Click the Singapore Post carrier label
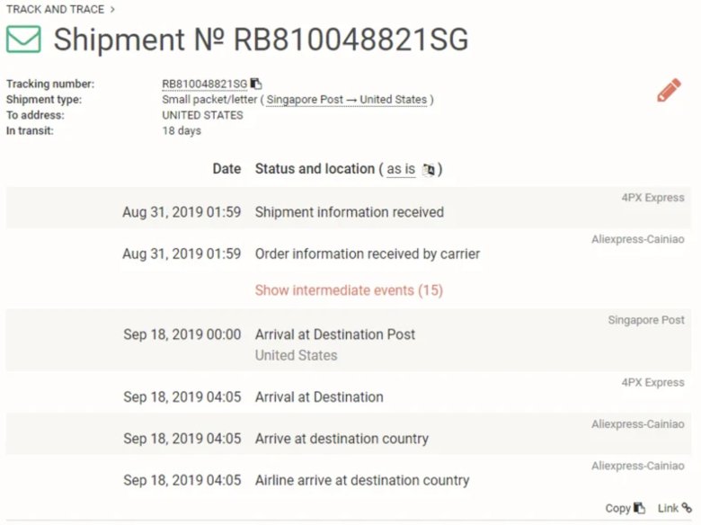The width and height of the screenshot is (701, 525). (x=645, y=320)
